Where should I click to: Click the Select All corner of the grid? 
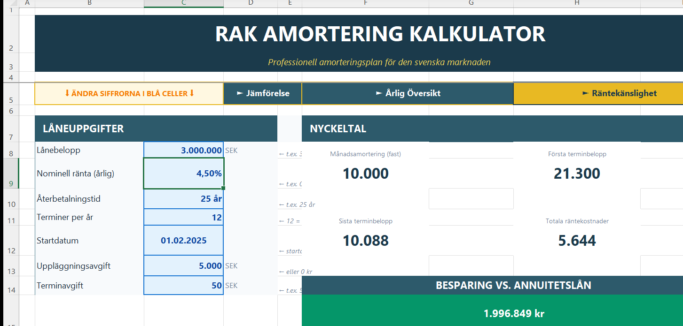(x=9, y=3)
